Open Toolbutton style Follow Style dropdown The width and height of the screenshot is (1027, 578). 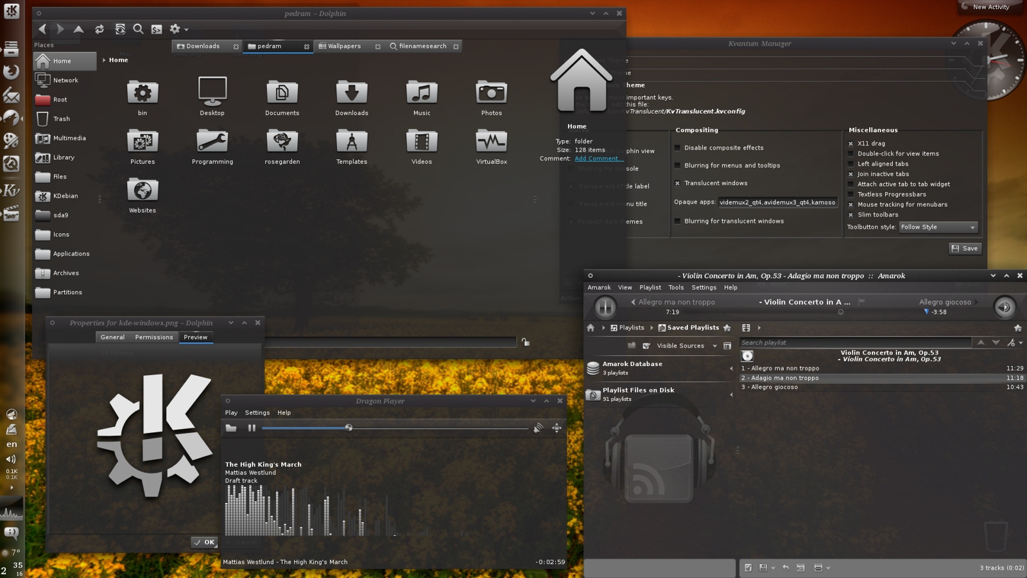(x=938, y=227)
